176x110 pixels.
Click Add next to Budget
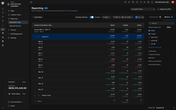point(24,82)
